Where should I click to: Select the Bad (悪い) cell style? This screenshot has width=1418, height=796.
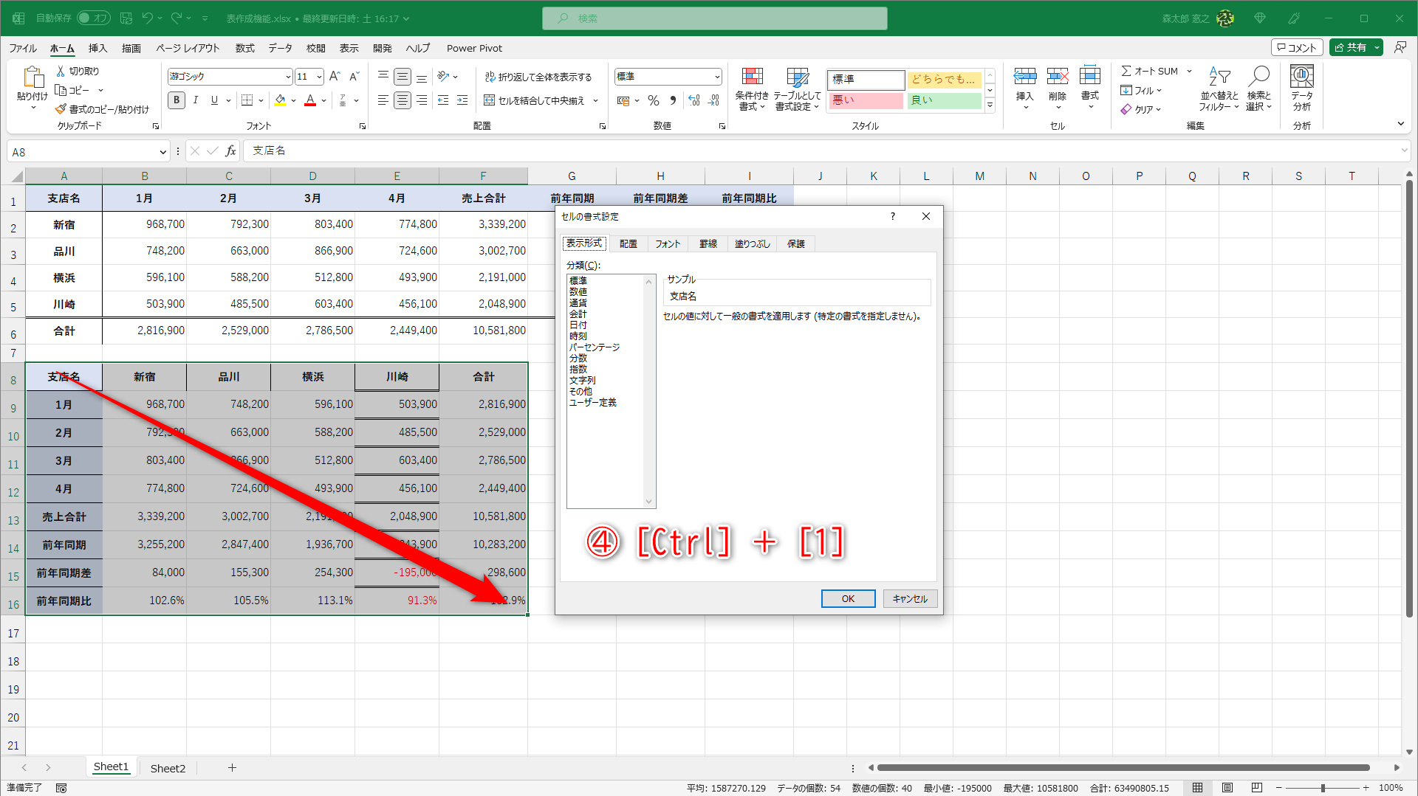point(866,100)
